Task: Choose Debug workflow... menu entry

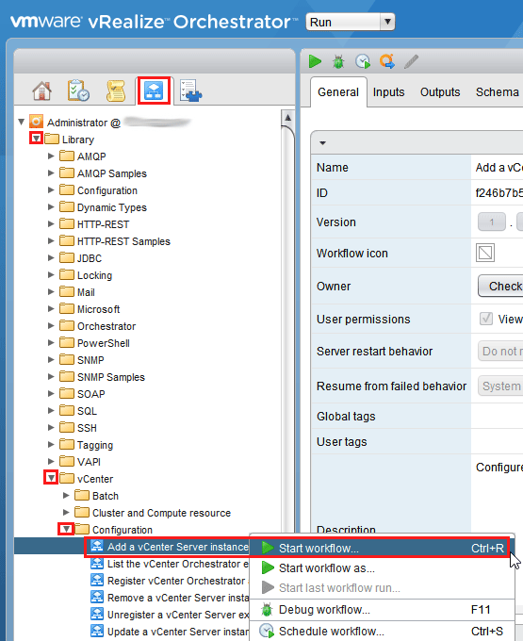Action: point(382,610)
